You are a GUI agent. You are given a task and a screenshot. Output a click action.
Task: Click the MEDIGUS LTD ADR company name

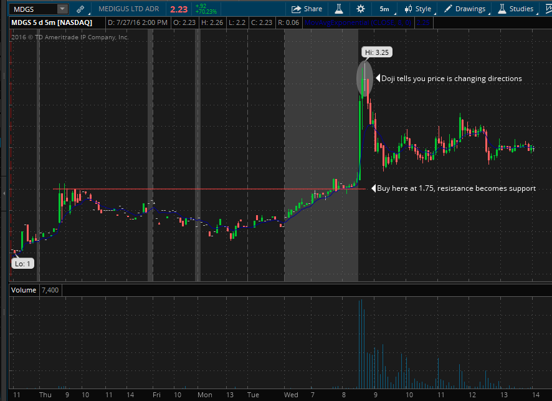tap(128, 9)
